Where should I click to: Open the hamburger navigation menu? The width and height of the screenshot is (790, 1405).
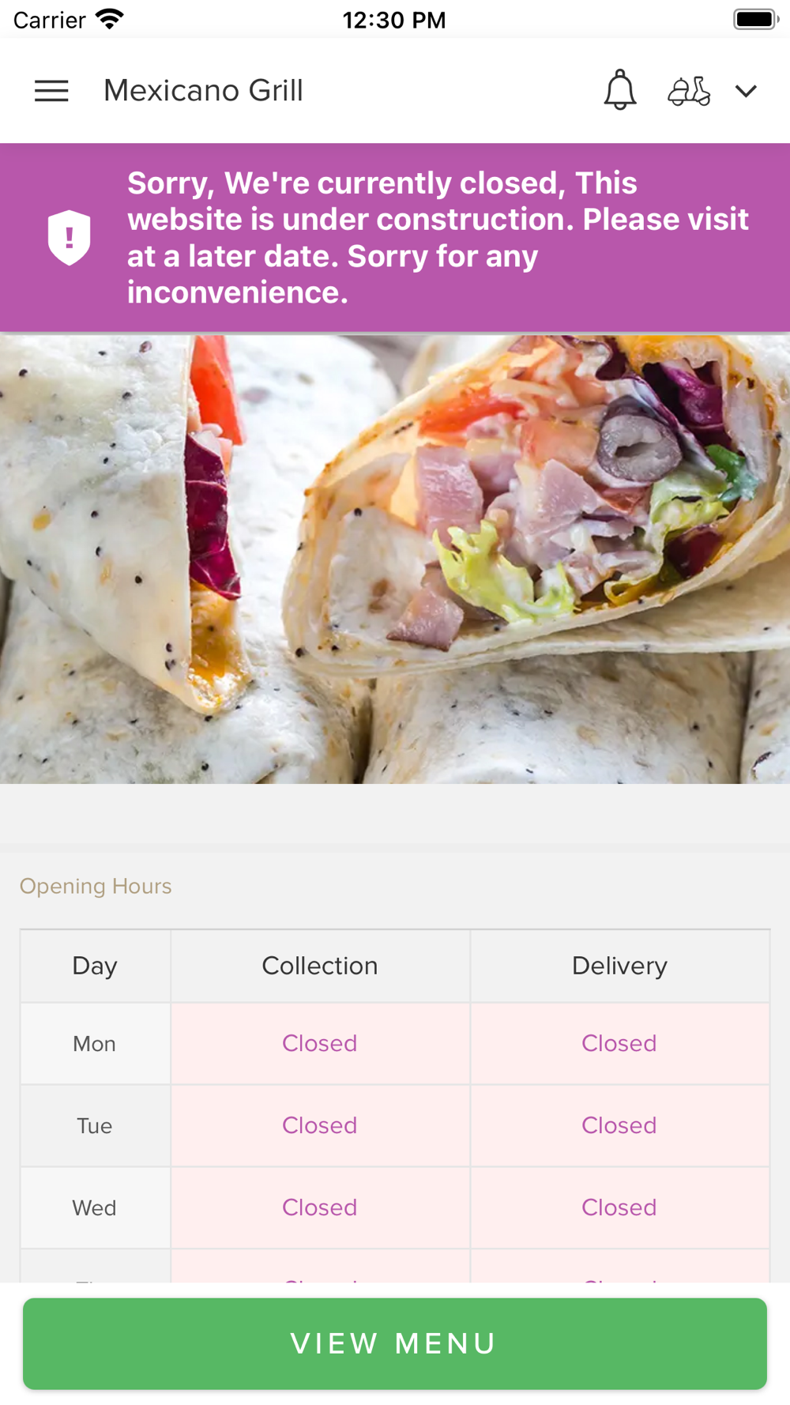(51, 91)
